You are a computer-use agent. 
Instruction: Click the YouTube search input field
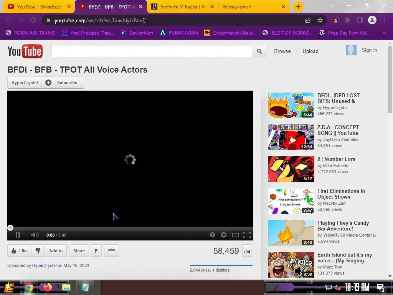pyautogui.click(x=152, y=51)
